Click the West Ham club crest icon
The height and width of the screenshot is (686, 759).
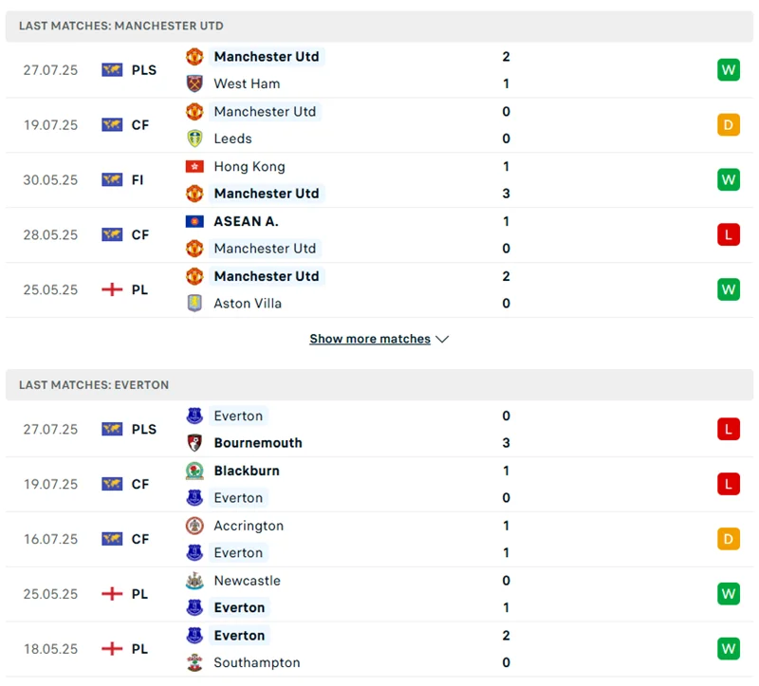click(x=194, y=83)
